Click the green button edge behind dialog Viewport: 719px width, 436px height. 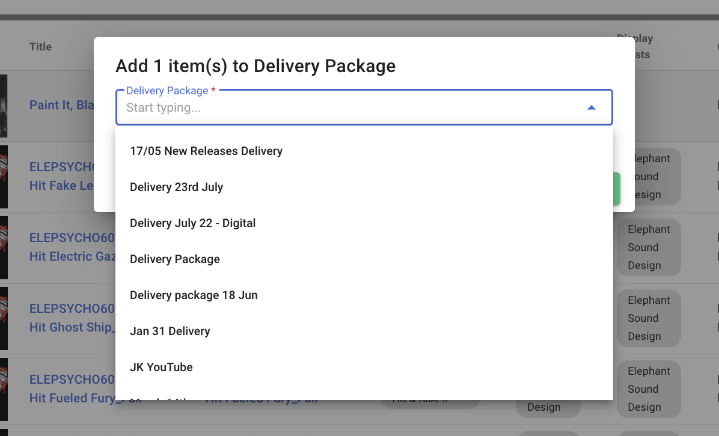(x=617, y=189)
